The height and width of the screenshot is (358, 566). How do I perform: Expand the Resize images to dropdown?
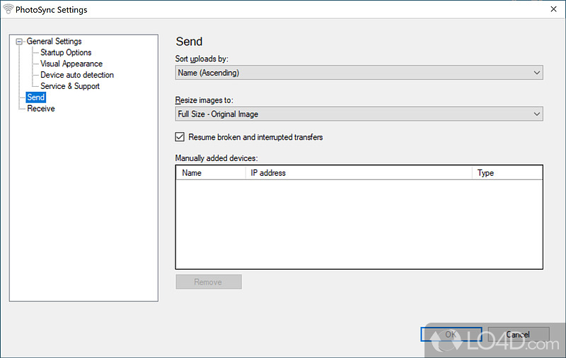coord(359,114)
